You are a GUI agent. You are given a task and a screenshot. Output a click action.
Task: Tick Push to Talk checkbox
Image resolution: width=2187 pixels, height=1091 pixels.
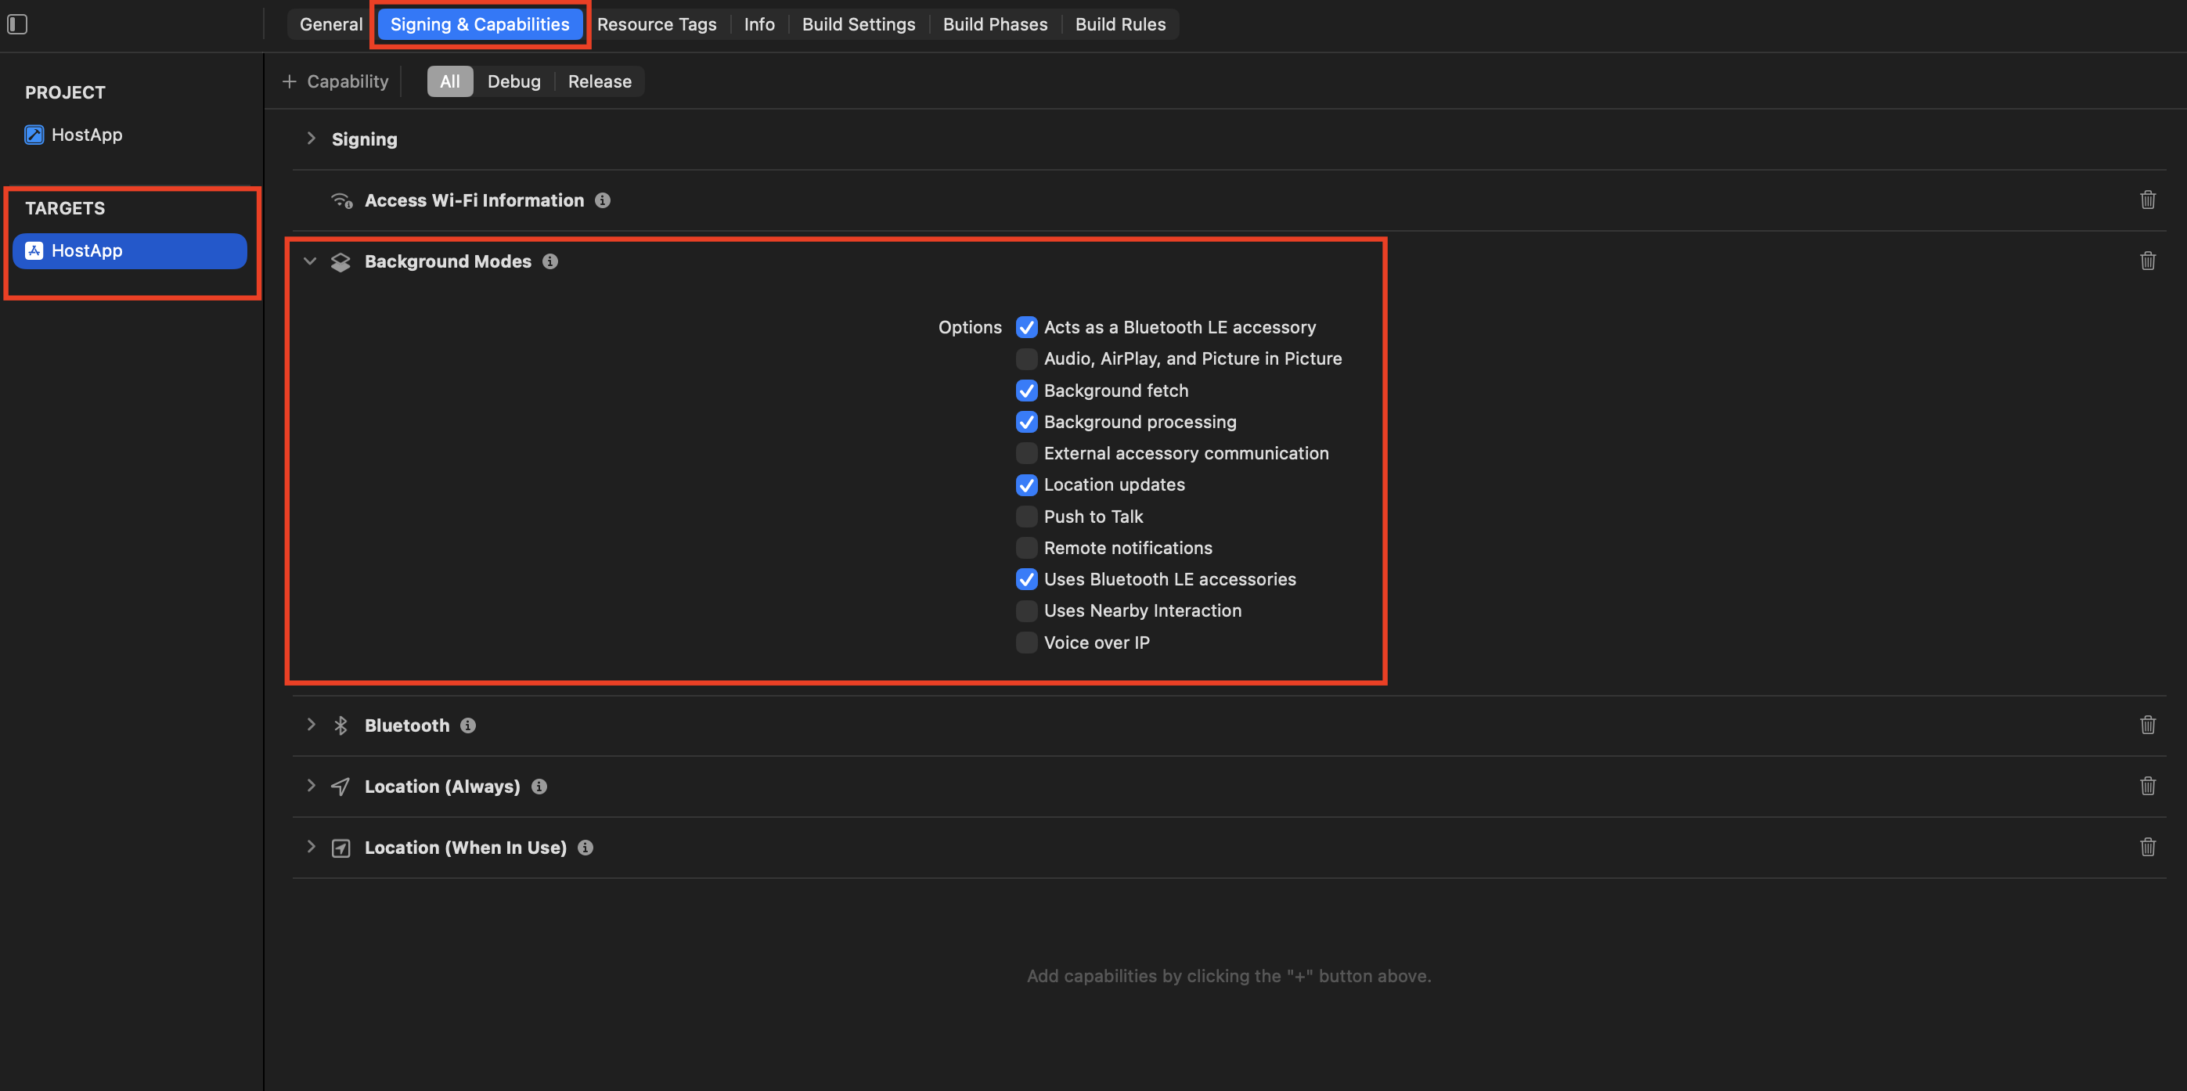pos(1026,517)
